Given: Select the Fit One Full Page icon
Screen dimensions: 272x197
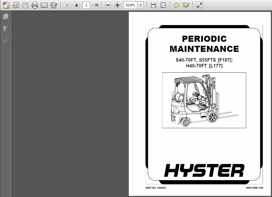Looking at the screenshot, I should pyautogui.click(x=163, y=5).
